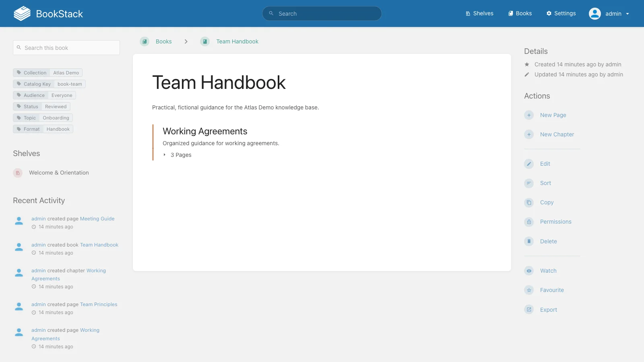Open the New Page action link
The height and width of the screenshot is (362, 644).
coord(553,115)
